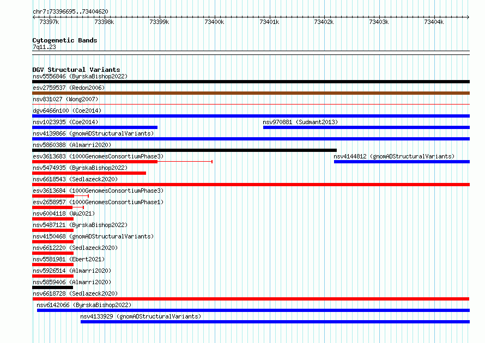Viewport: 485px width, 343px height.
Task: Click the nsv6612220 (Sedlazeck2020) label
Action: coord(75,248)
